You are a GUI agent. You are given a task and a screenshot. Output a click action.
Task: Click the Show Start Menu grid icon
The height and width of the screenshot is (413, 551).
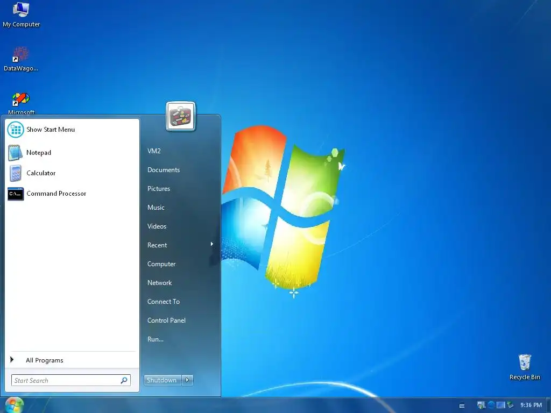pyautogui.click(x=16, y=130)
